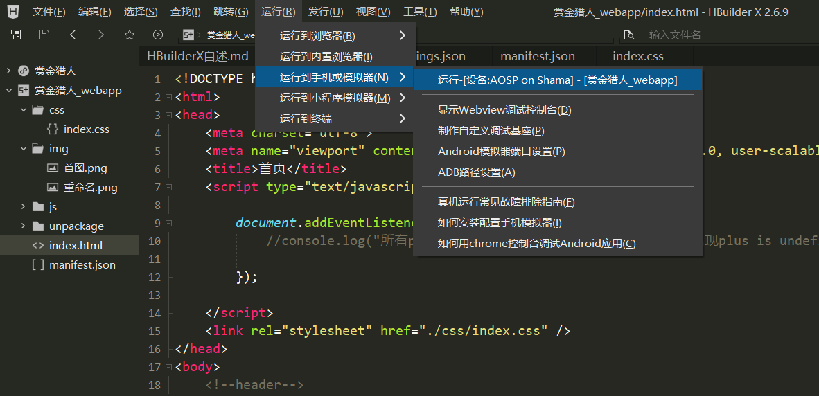Click the run play circle icon
Image resolution: width=819 pixels, height=396 pixels.
[x=158, y=35]
